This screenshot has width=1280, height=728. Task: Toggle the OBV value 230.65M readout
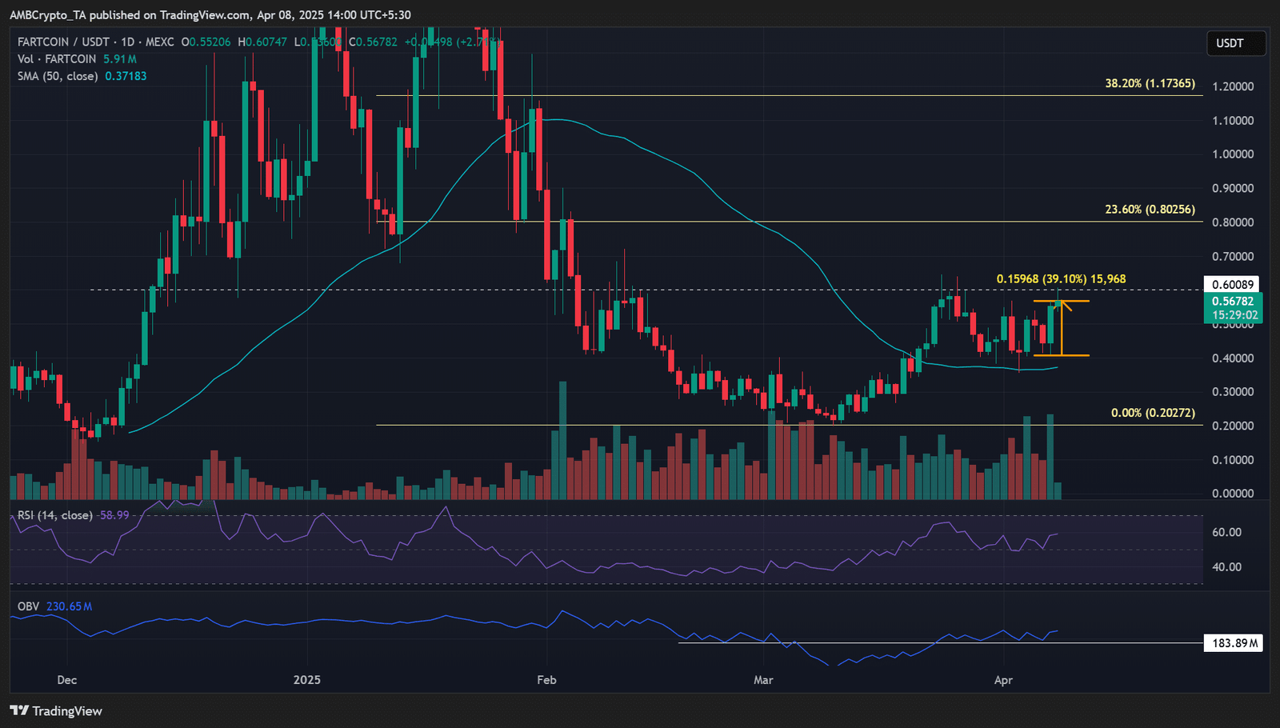tap(69, 606)
